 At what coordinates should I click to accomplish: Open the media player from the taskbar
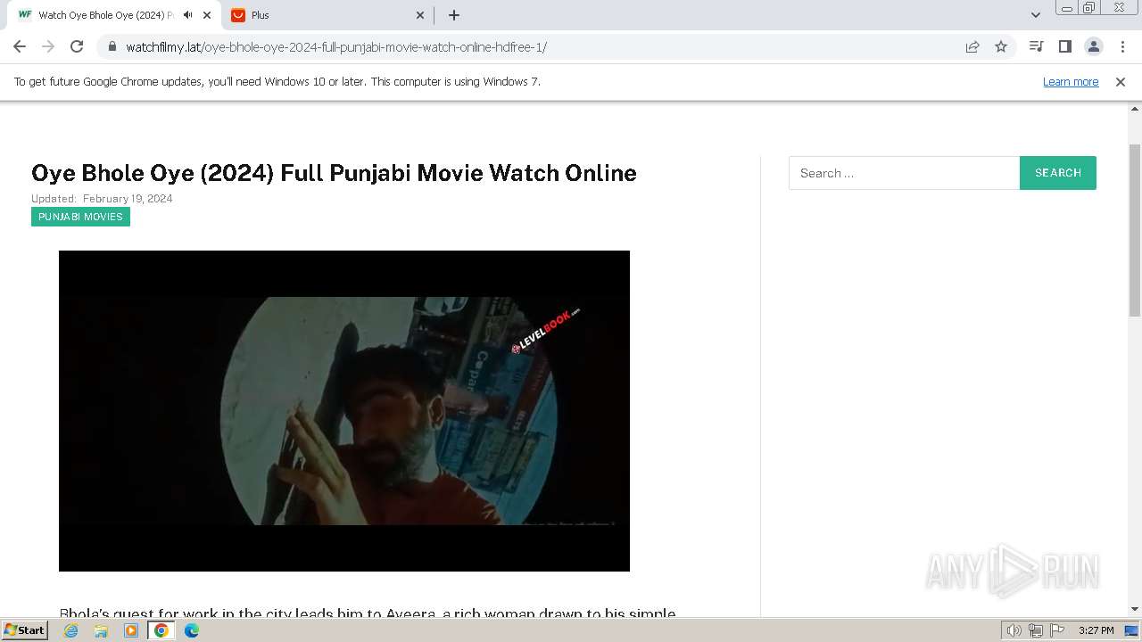tap(131, 630)
